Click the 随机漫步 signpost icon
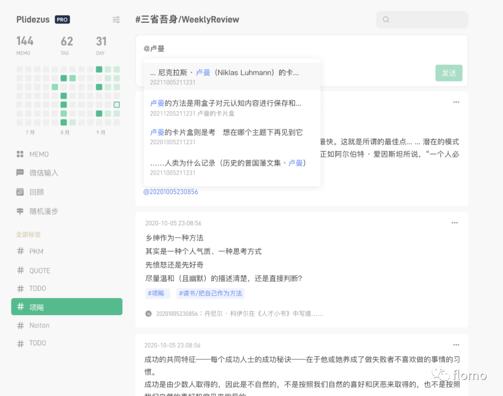Viewport: 503px width, 396px height. point(20,211)
